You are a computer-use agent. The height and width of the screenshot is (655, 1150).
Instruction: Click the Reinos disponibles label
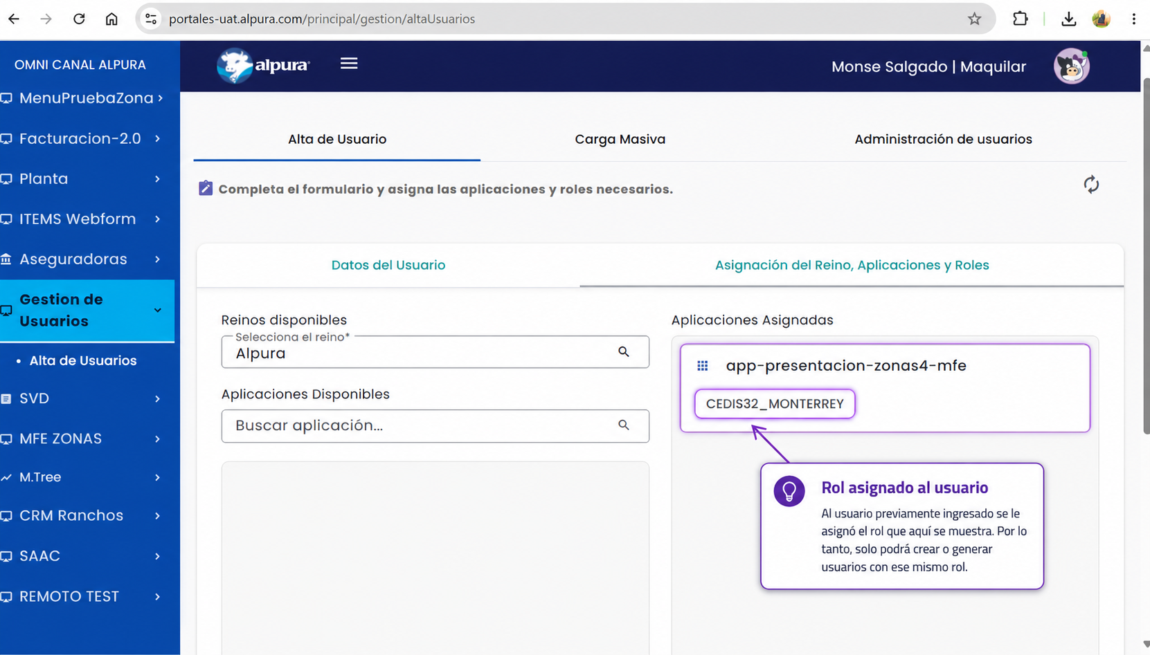click(x=284, y=320)
